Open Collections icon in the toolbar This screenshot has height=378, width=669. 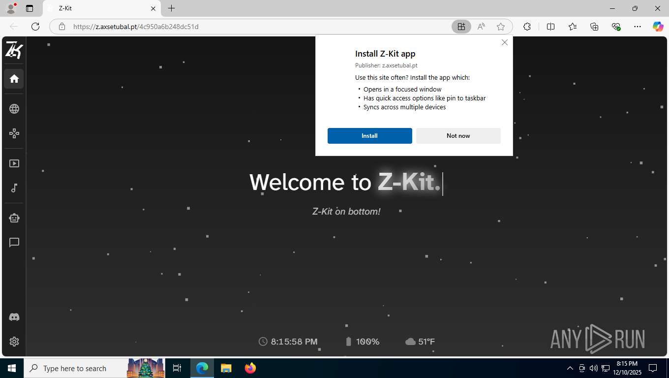[594, 27]
